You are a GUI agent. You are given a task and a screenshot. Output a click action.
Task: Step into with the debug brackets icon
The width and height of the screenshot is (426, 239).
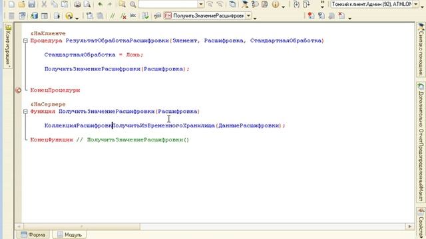[x=296, y=5]
